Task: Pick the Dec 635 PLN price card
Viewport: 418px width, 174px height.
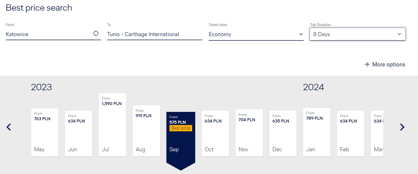Action: tap(283, 133)
